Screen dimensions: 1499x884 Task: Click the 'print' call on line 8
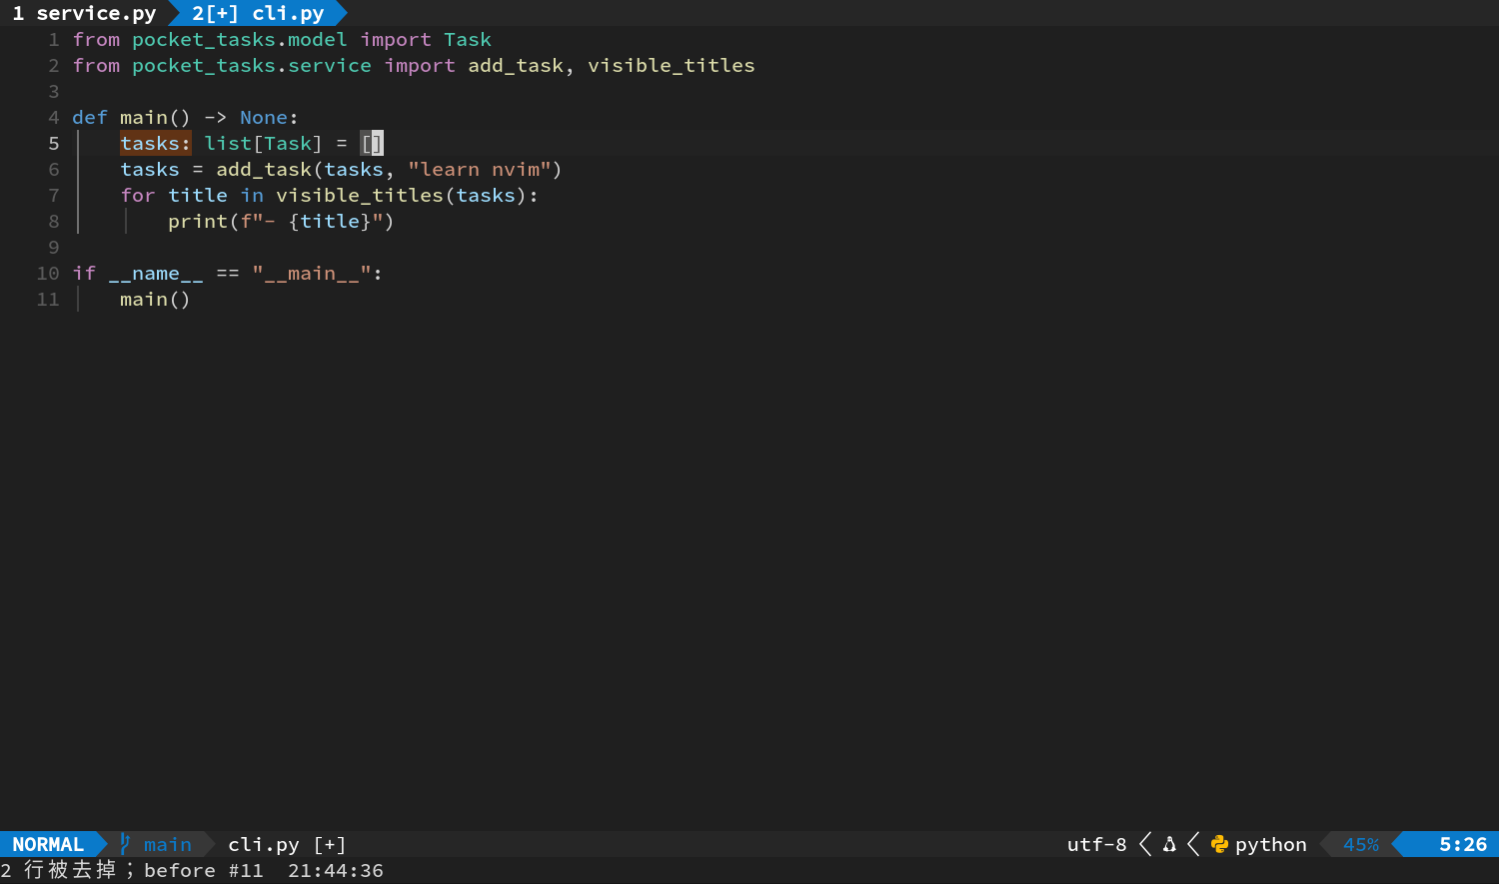(198, 221)
